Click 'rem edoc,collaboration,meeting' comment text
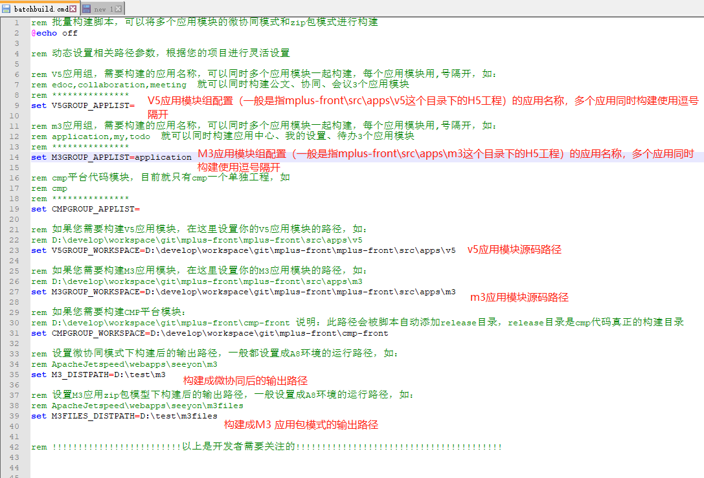This screenshot has width=704, height=478. click(109, 85)
